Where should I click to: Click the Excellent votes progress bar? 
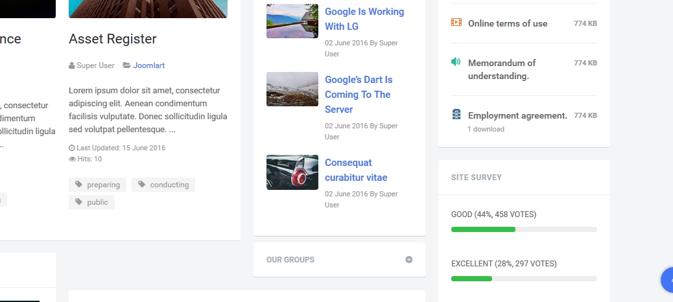[x=524, y=279]
